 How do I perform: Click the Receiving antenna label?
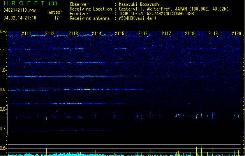tap(90, 18)
